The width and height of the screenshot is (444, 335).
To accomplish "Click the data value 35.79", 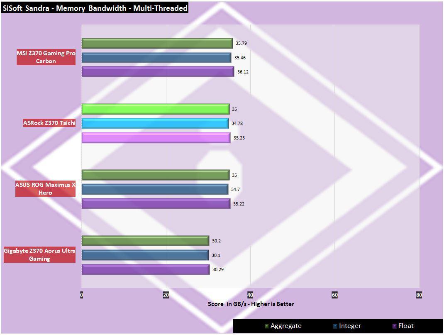I will tap(241, 43).
